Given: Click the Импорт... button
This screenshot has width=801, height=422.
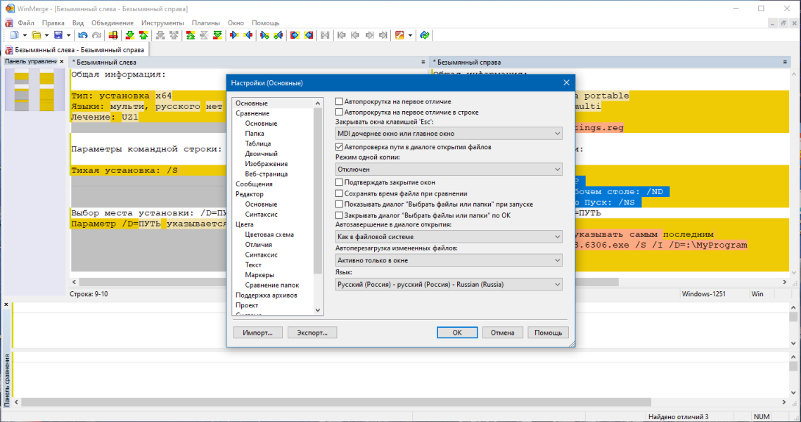Looking at the screenshot, I should tap(258, 333).
